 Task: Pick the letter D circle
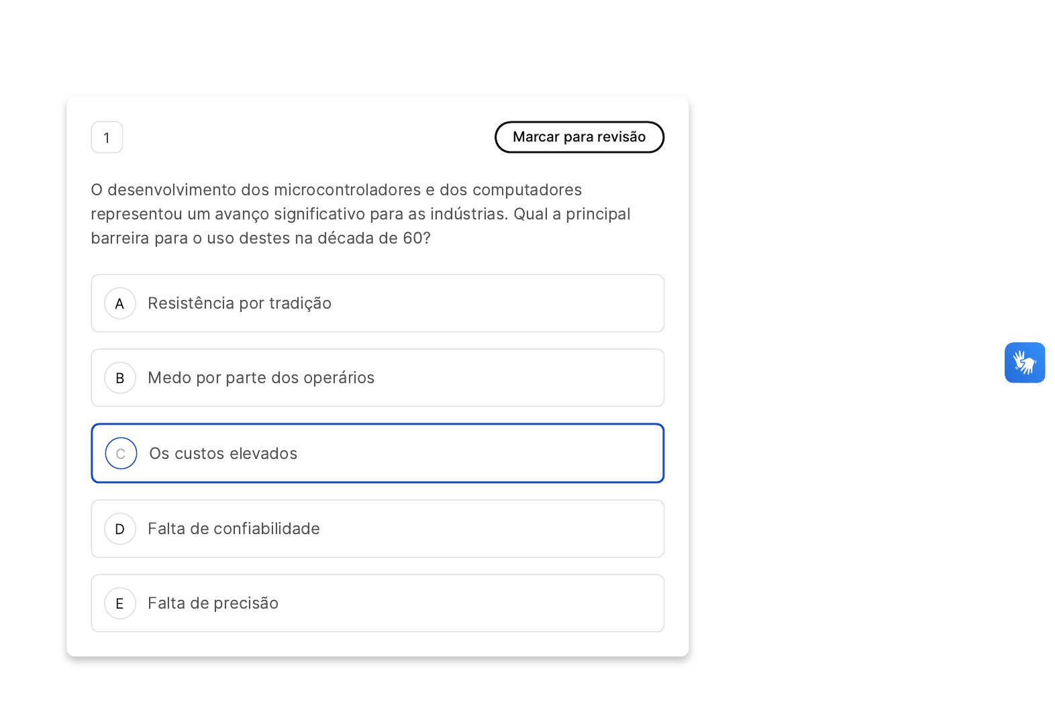click(120, 529)
